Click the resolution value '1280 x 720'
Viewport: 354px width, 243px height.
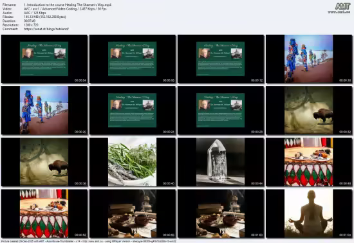click(x=31, y=25)
